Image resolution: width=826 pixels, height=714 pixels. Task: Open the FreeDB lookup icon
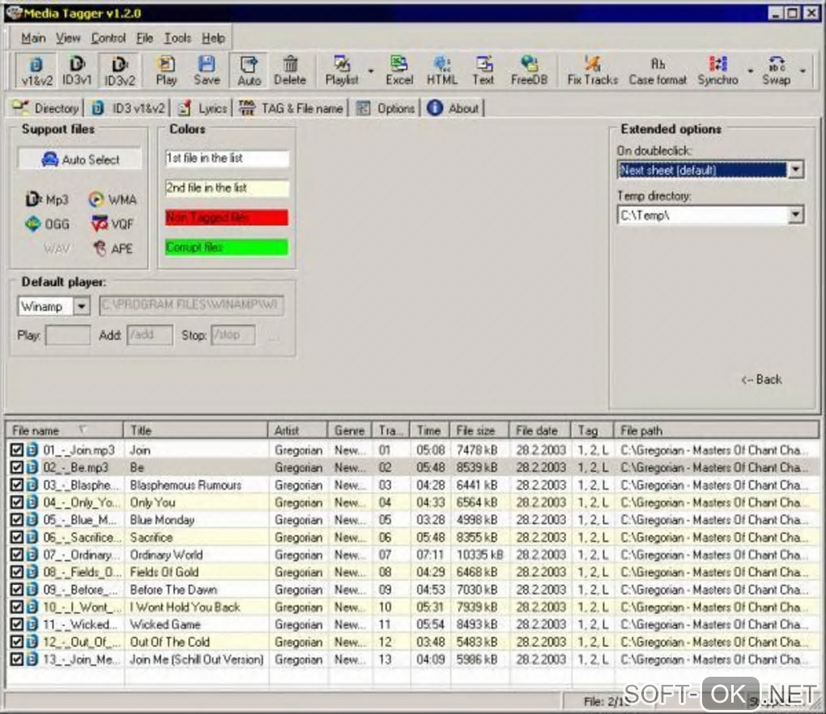529,70
